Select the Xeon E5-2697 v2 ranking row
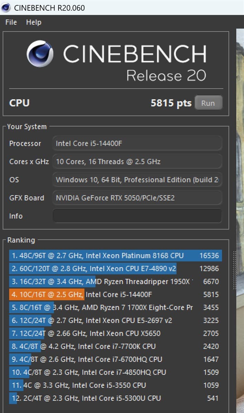The image size is (244, 413). pyautogui.click(x=115, y=320)
